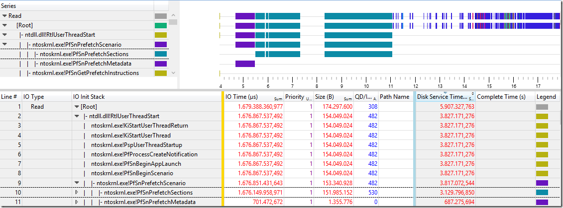The width and height of the screenshot is (563, 208).
Task: Click disk service time 687.275,694
Action: [x=459, y=202]
